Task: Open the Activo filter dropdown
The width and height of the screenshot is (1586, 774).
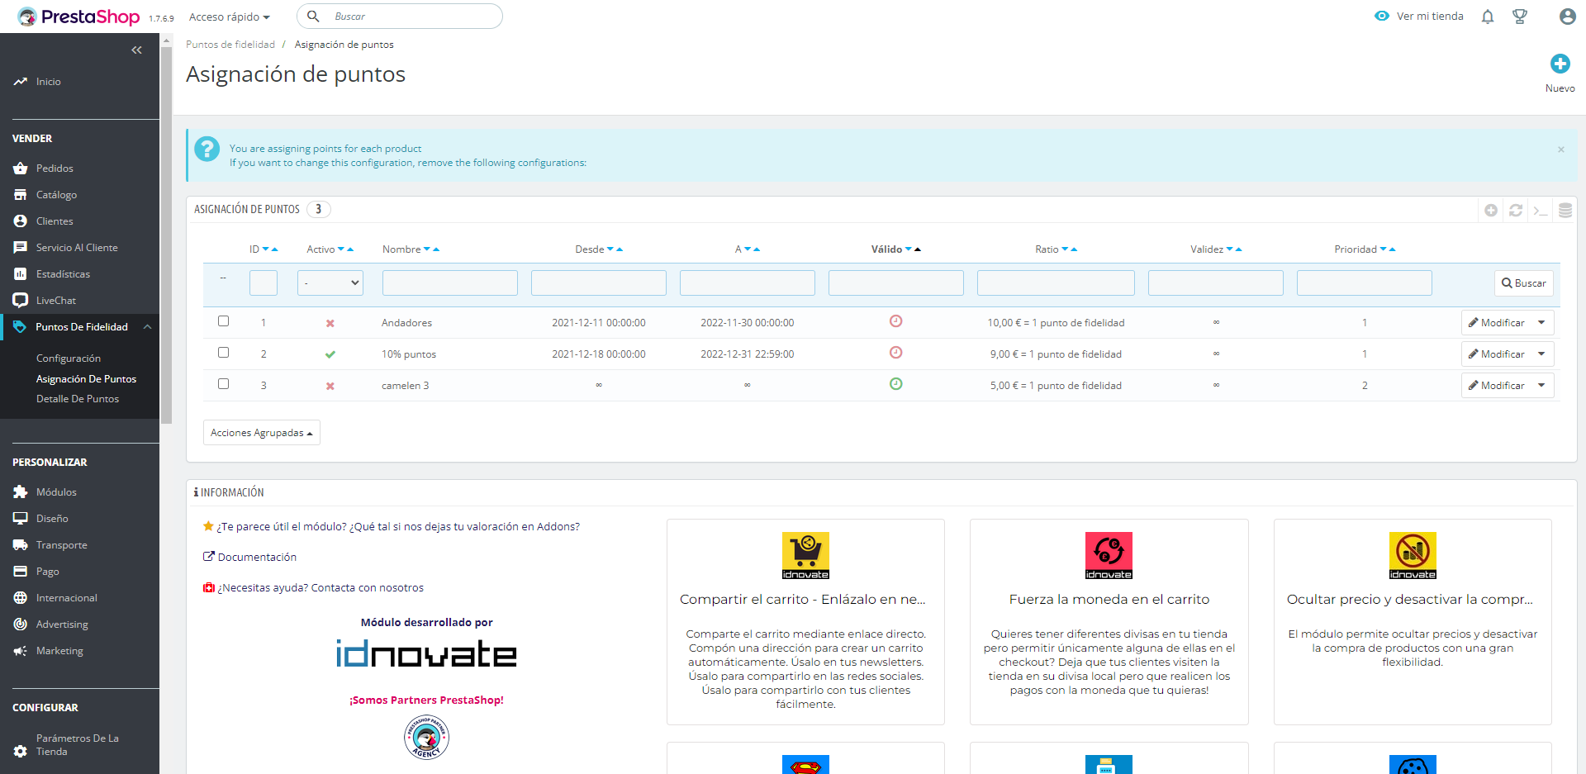Action: pos(330,283)
